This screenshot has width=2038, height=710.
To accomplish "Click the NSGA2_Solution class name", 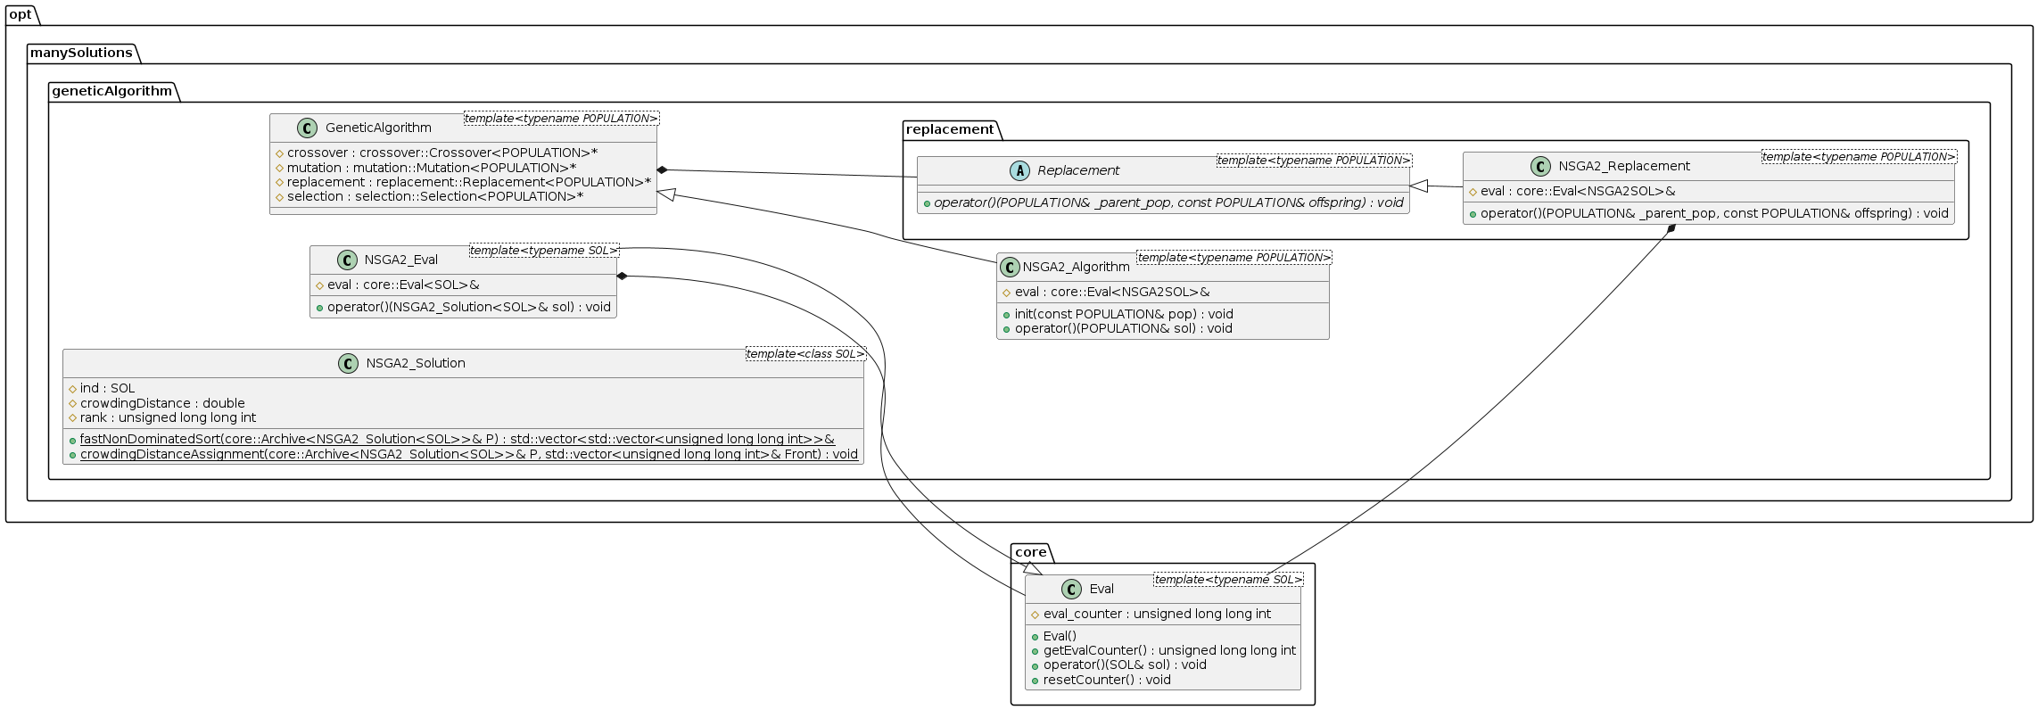I will pos(416,364).
